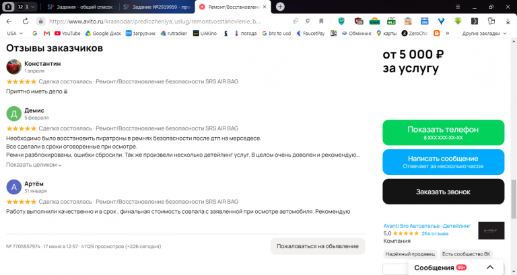Open the 264 отзыва reviews link
This screenshot has width=517, height=275.
click(x=435, y=233)
